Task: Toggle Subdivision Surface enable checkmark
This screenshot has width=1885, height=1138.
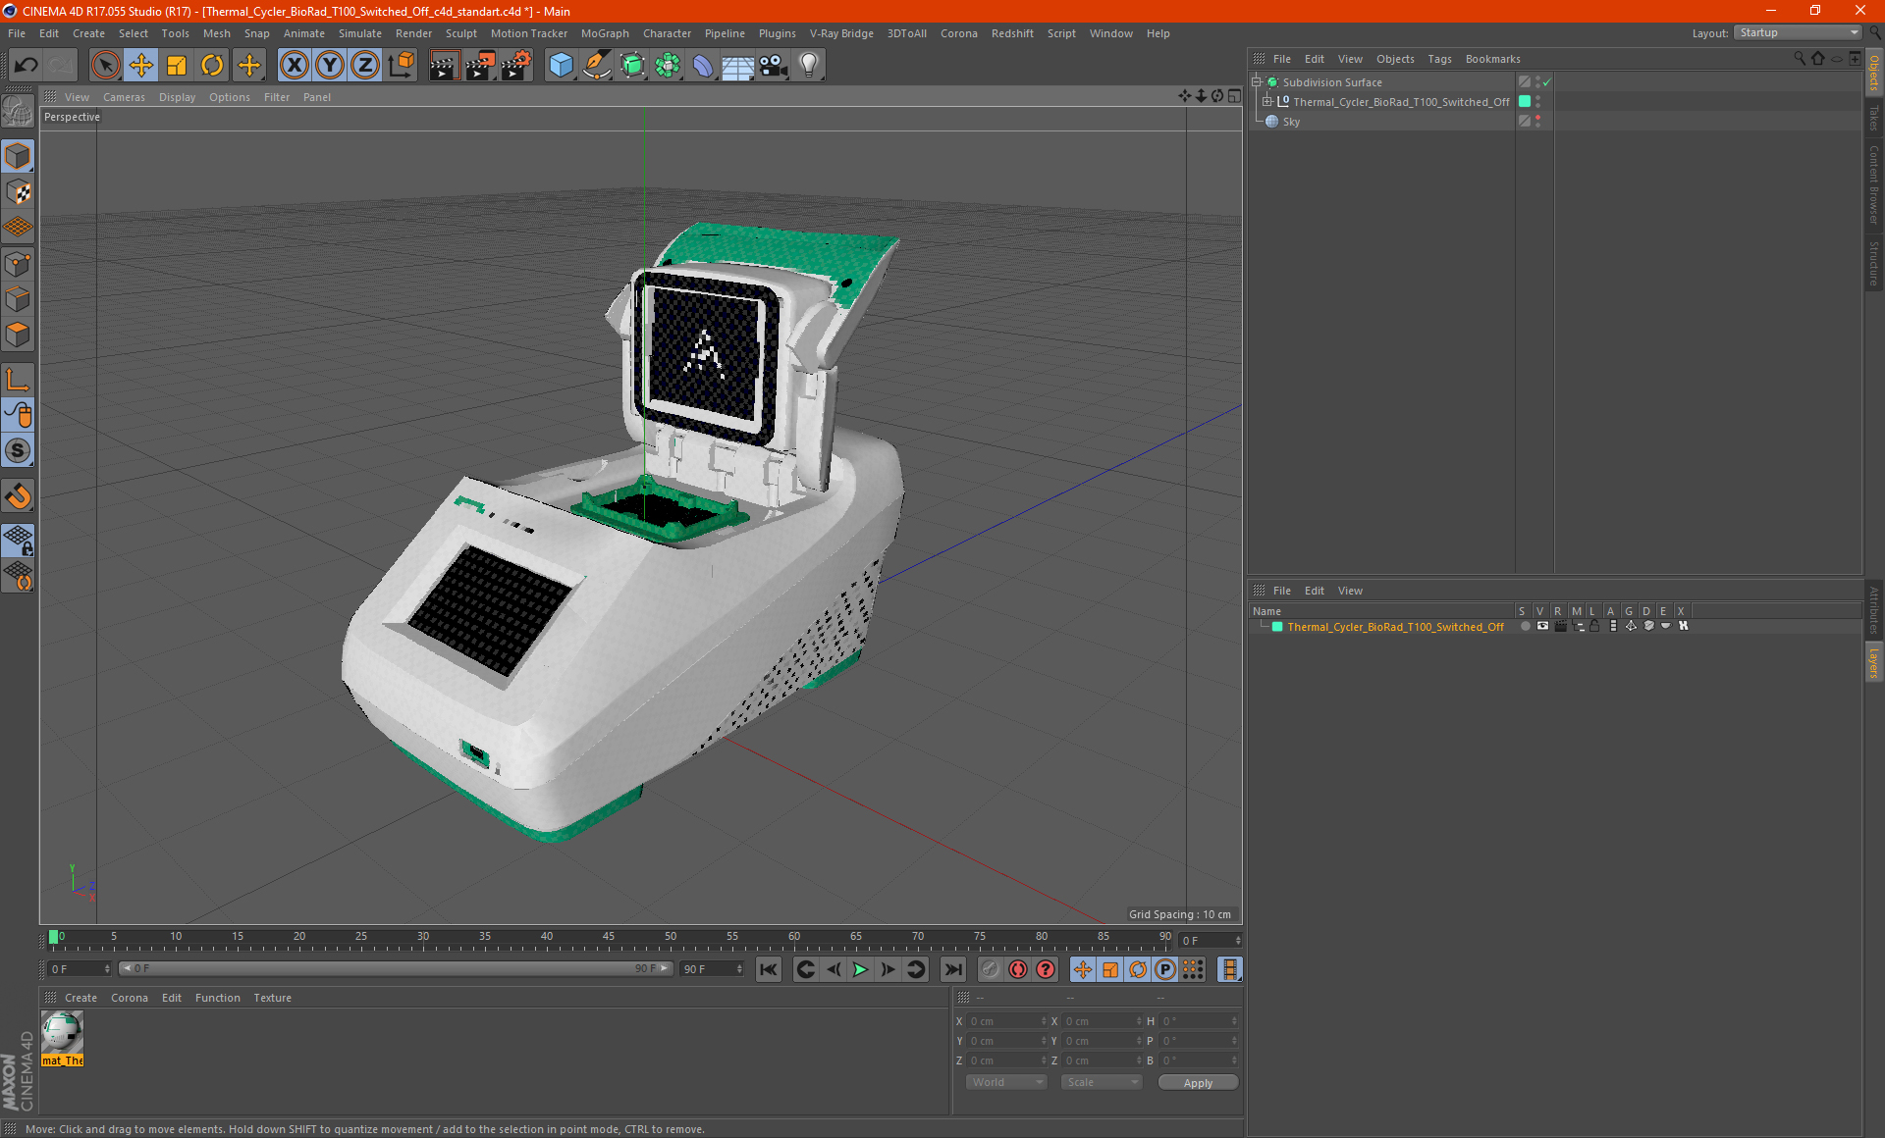Action: click(x=1546, y=82)
